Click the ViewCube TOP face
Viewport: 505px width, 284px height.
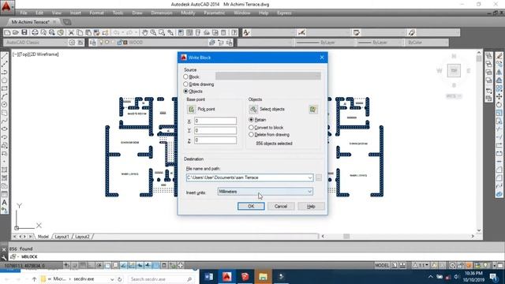(454, 70)
